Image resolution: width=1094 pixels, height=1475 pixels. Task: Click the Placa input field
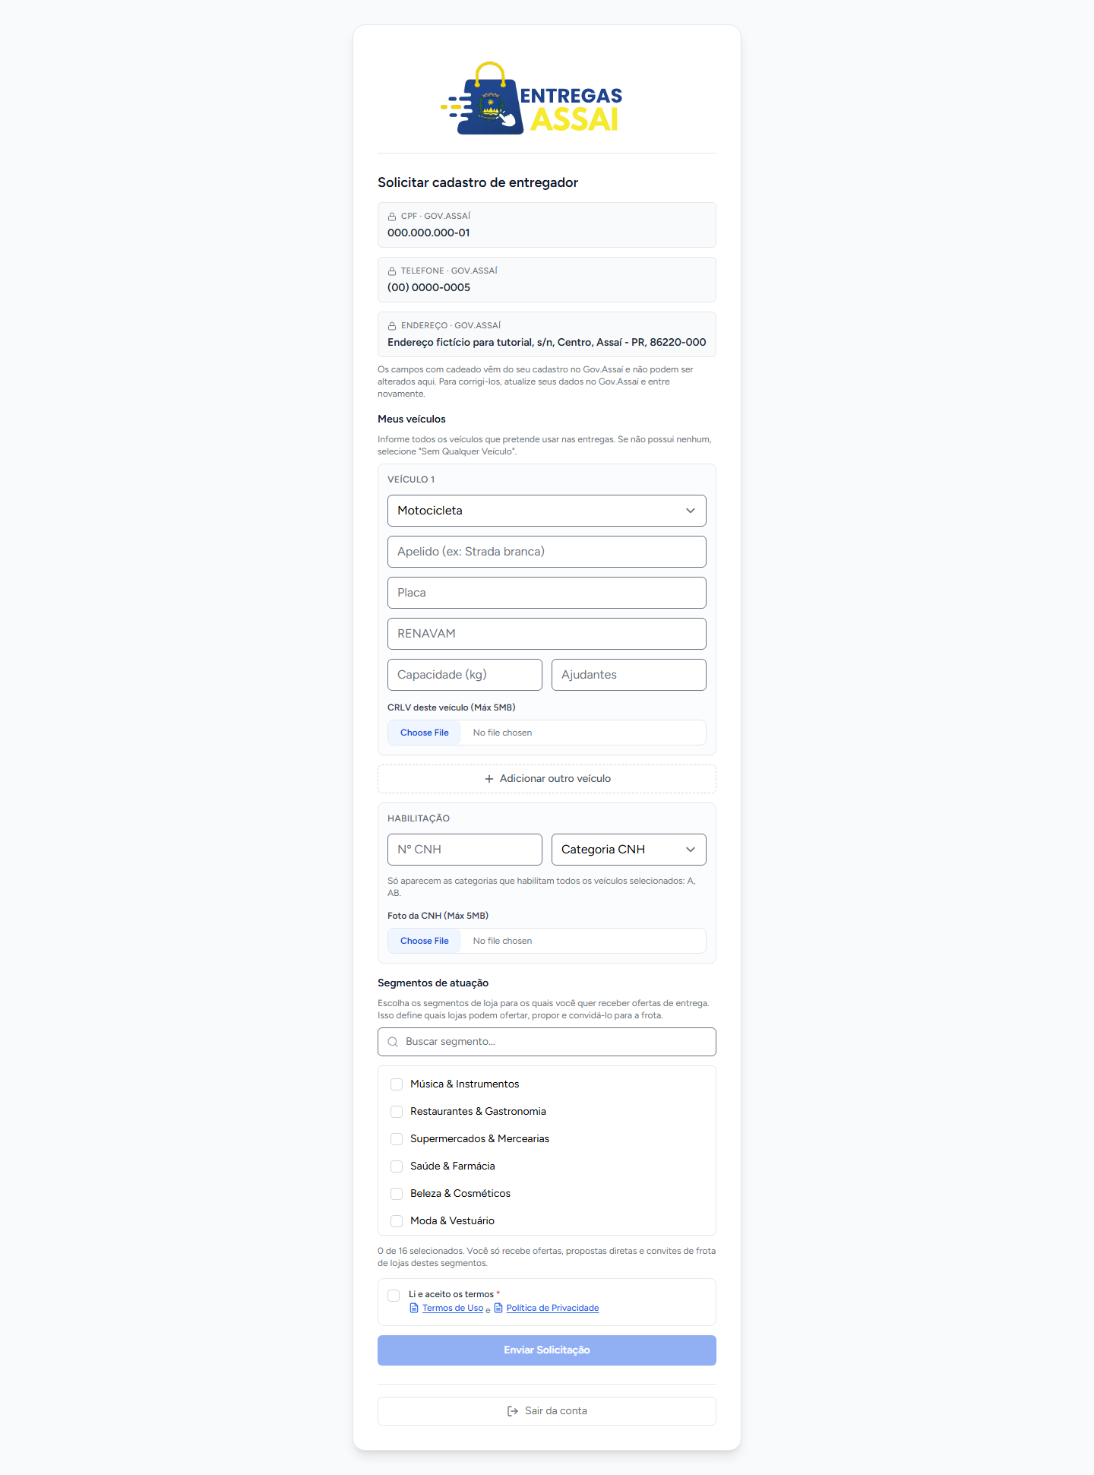click(x=547, y=593)
